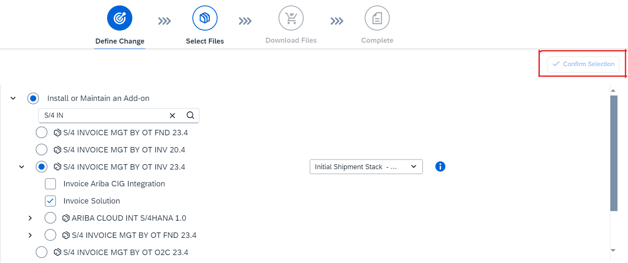Switch to the Define Change step label
The width and height of the screenshot is (628, 263).
point(120,41)
